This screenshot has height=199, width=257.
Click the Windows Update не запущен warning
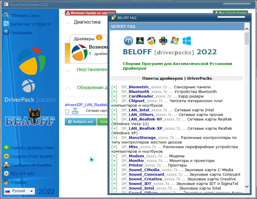[x=90, y=13]
